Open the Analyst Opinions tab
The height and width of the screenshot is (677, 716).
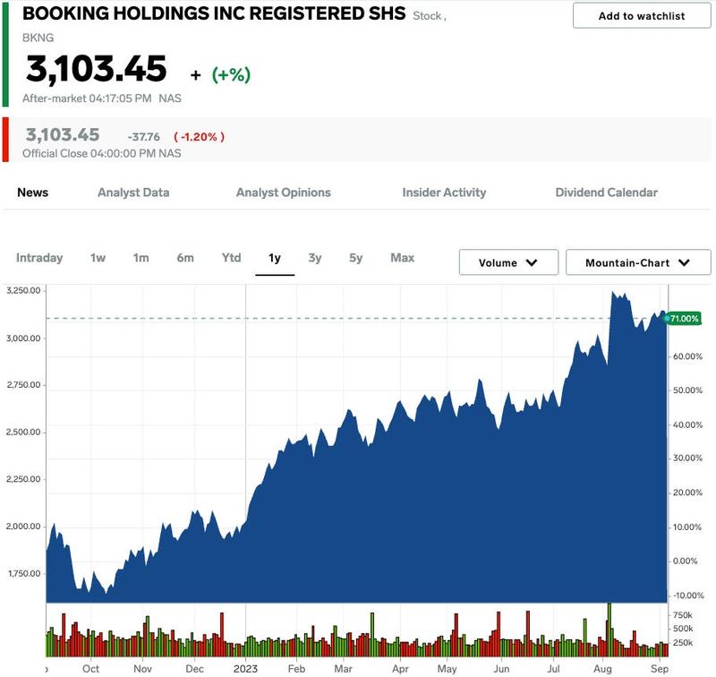283,193
